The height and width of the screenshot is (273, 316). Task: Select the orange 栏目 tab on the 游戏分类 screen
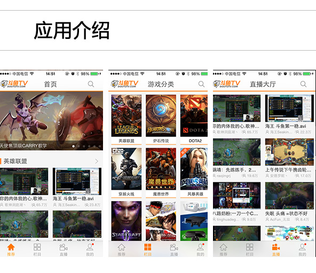(147, 250)
